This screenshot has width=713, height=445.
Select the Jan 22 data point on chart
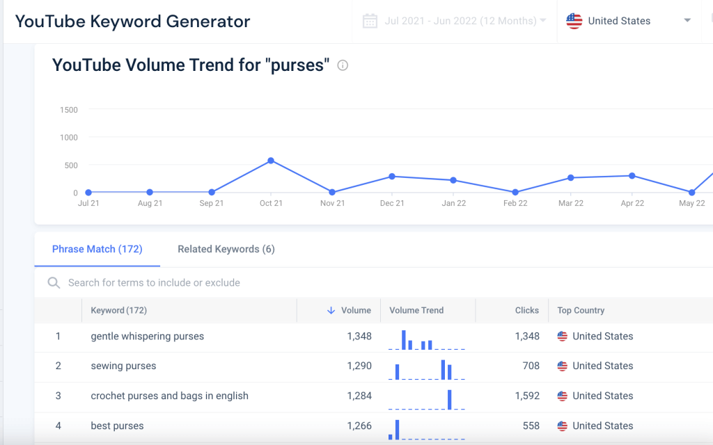pos(453,180)
